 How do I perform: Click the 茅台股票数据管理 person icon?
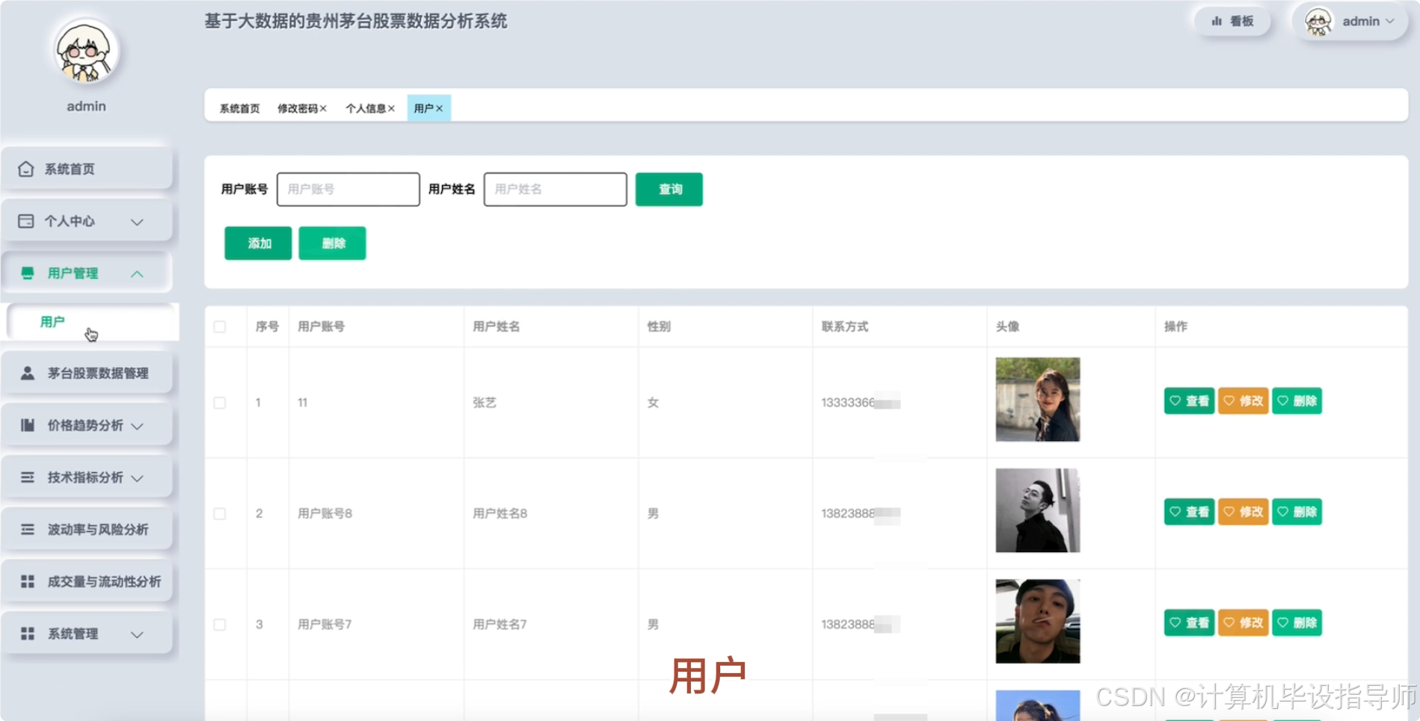tap(26, 372)
